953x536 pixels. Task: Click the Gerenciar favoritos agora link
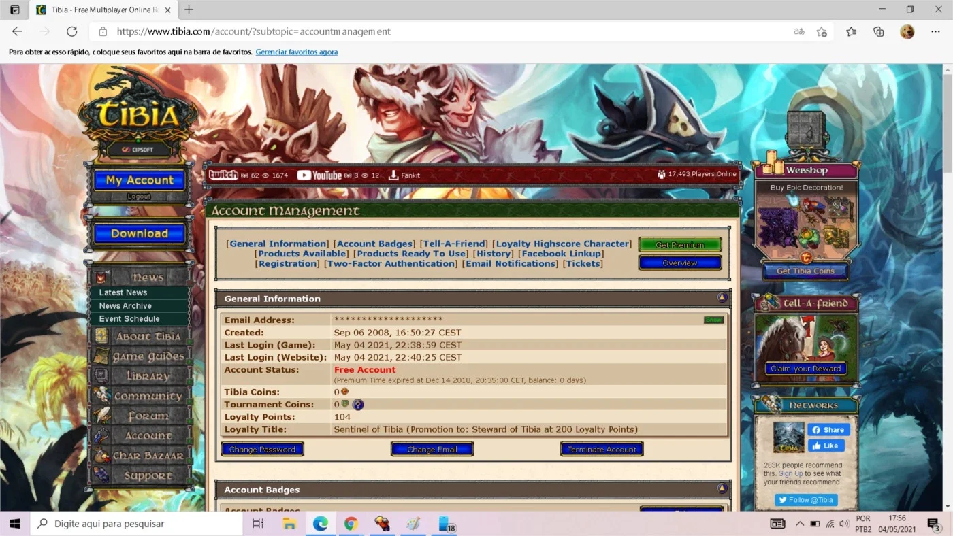pos(297,52)
